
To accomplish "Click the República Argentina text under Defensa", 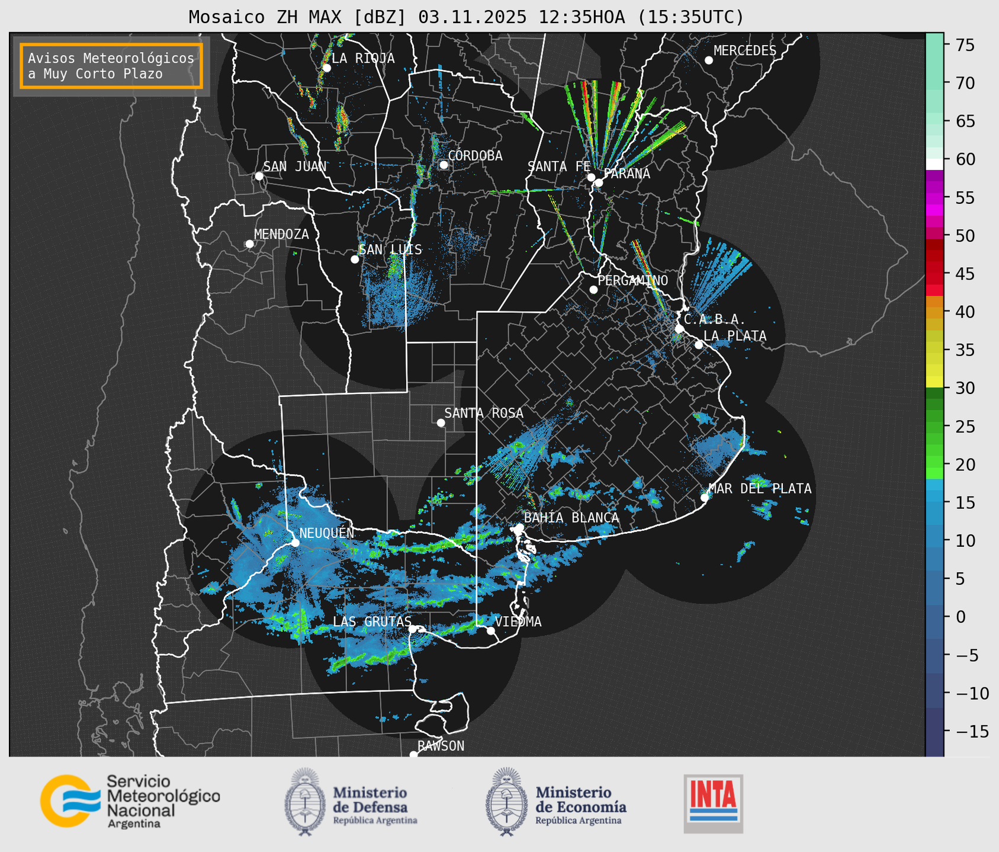I will [x=375, y=821].
